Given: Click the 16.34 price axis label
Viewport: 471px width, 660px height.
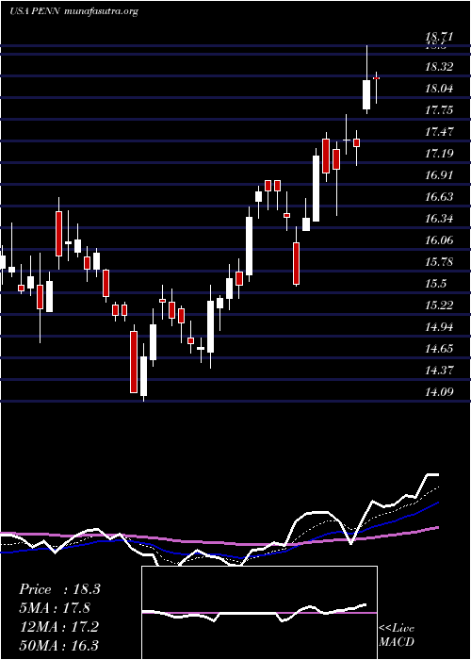Looking at the screenshot, I should pyautogui.click(x=439, y=219).
